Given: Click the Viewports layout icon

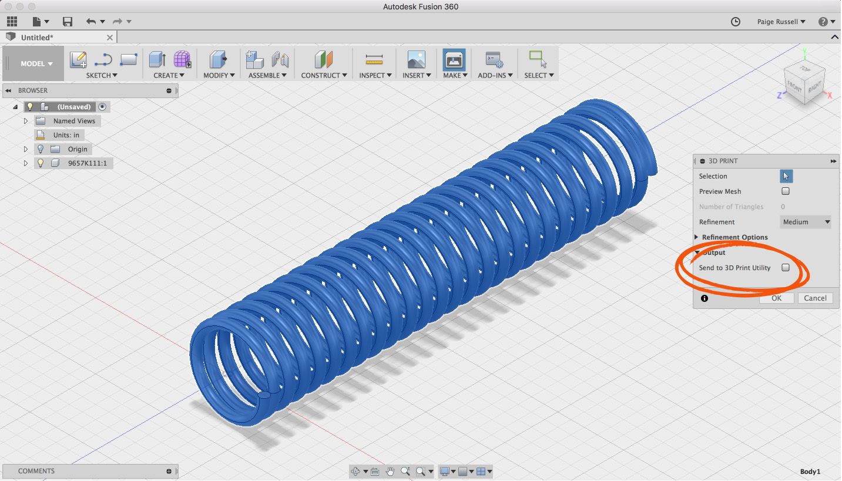Looking at the screenshot, I should click(x=481, y=471).
